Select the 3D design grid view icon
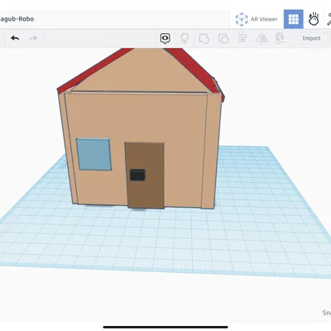 point(294,19)
